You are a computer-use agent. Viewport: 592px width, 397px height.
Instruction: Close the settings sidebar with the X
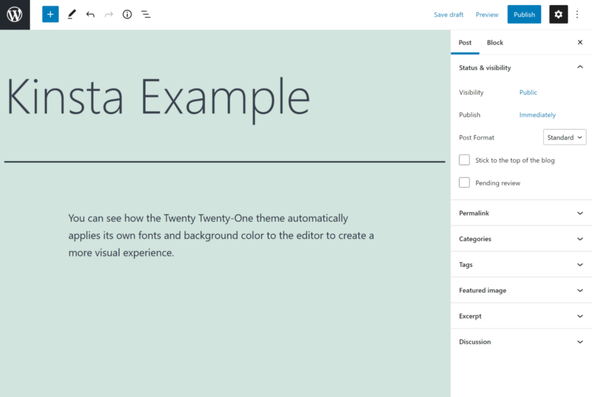pyautogui.click(x=580, y=42)
